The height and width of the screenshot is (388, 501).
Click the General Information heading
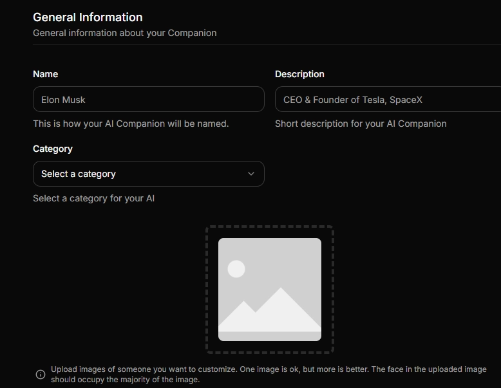[88, 17]
